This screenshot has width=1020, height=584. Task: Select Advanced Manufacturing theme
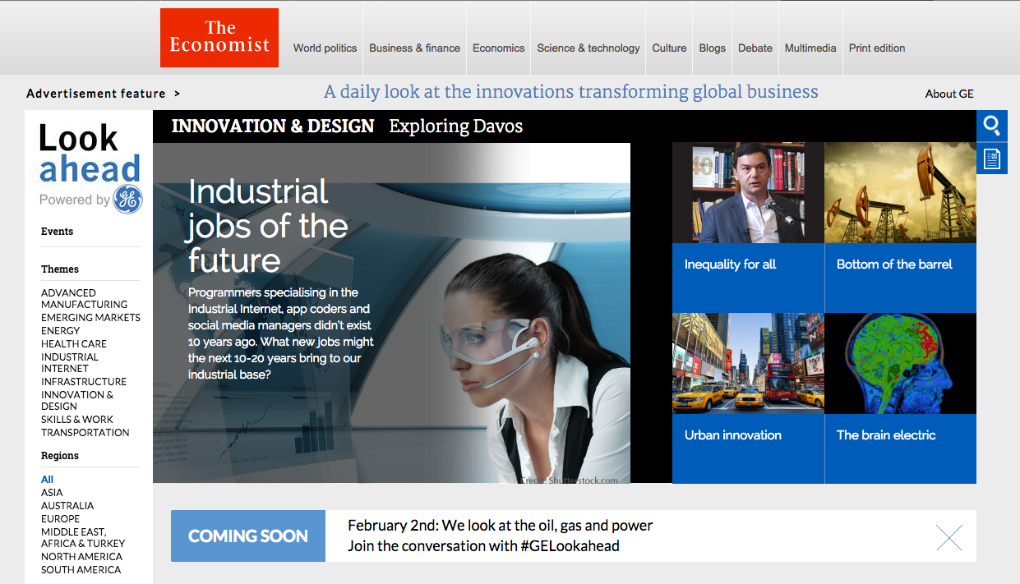point(84,298)
